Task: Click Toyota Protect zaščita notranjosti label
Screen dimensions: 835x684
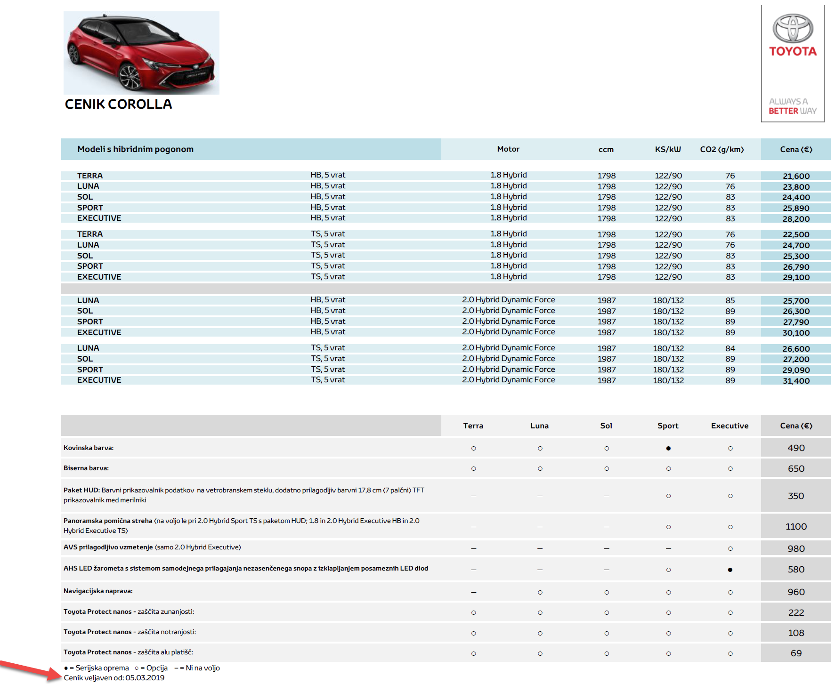Action: click(x=130, y=632)
